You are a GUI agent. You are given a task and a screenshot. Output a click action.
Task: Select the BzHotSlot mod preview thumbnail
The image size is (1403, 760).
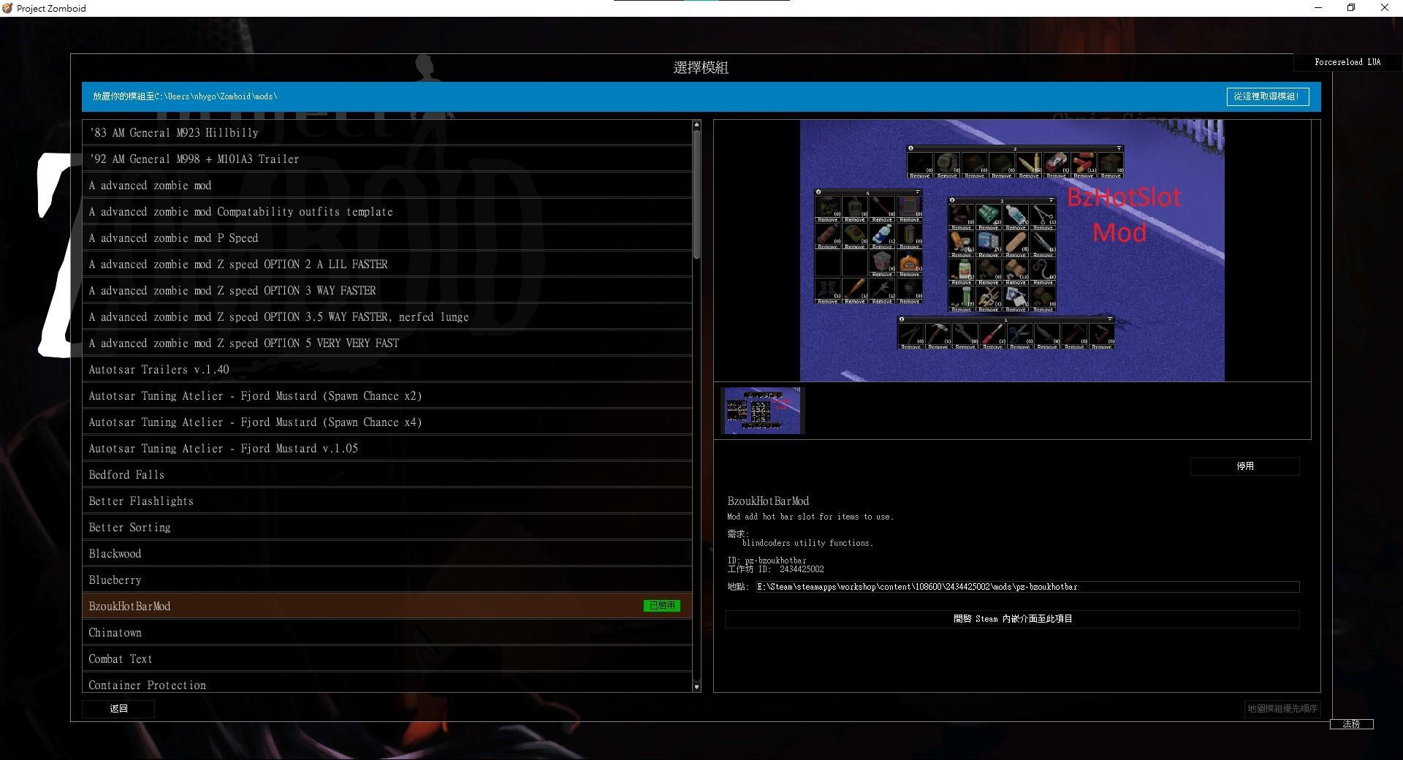762,411
